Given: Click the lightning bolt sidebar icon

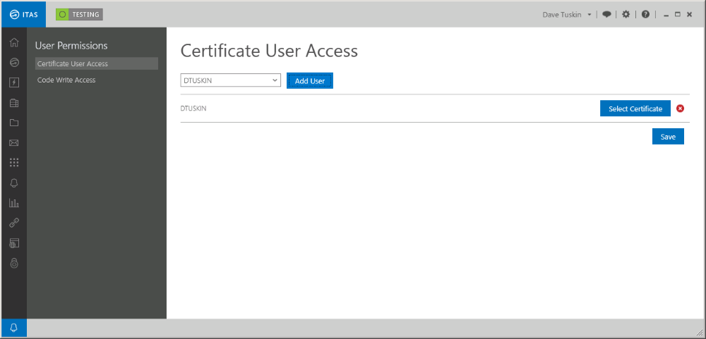Looking at the screenshot, I should (x=14, y=82).
